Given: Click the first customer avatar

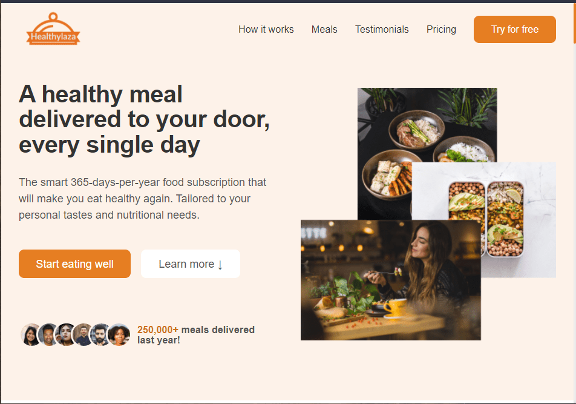Looking at the screenshot, I should [x=31, y=334].
